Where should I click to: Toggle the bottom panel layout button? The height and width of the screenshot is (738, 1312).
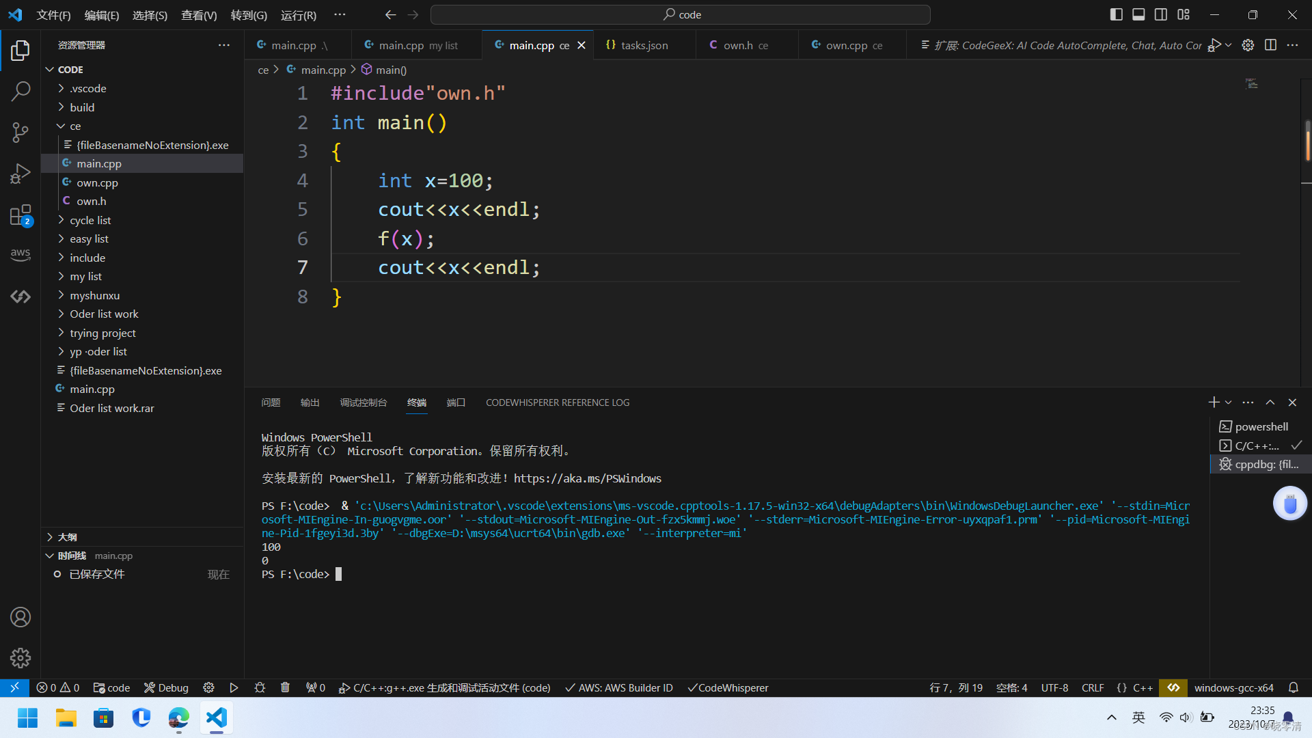click(x=1138, y=15)
